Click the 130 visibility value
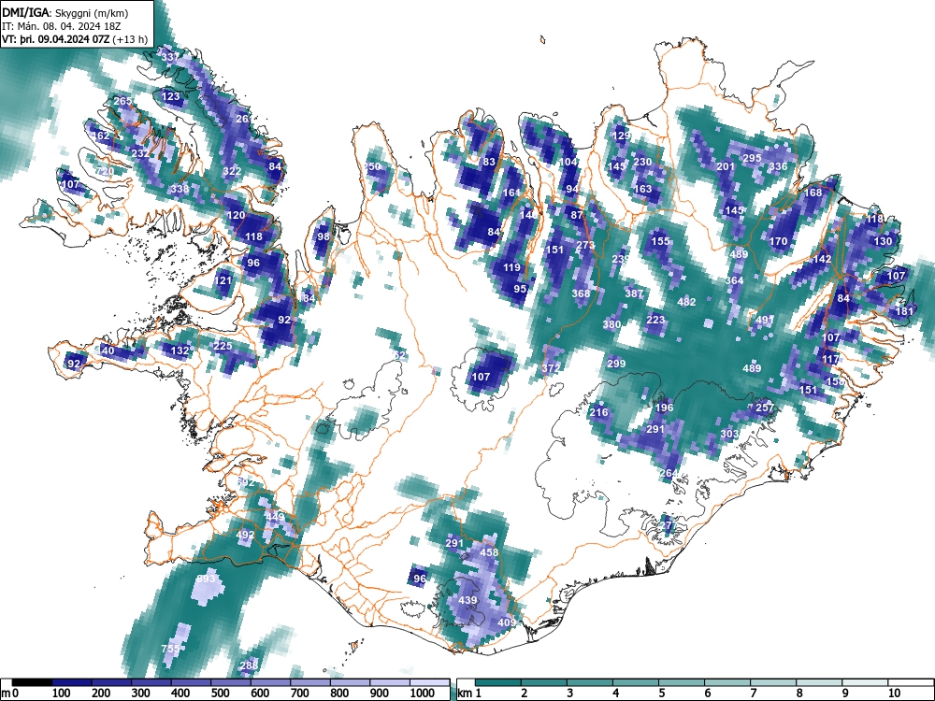 884,241
